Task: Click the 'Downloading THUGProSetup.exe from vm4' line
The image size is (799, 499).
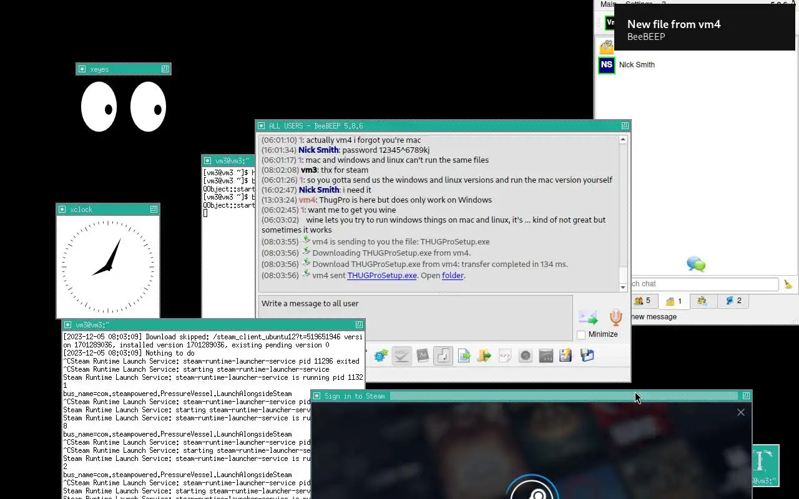Action: click(391, 253)
